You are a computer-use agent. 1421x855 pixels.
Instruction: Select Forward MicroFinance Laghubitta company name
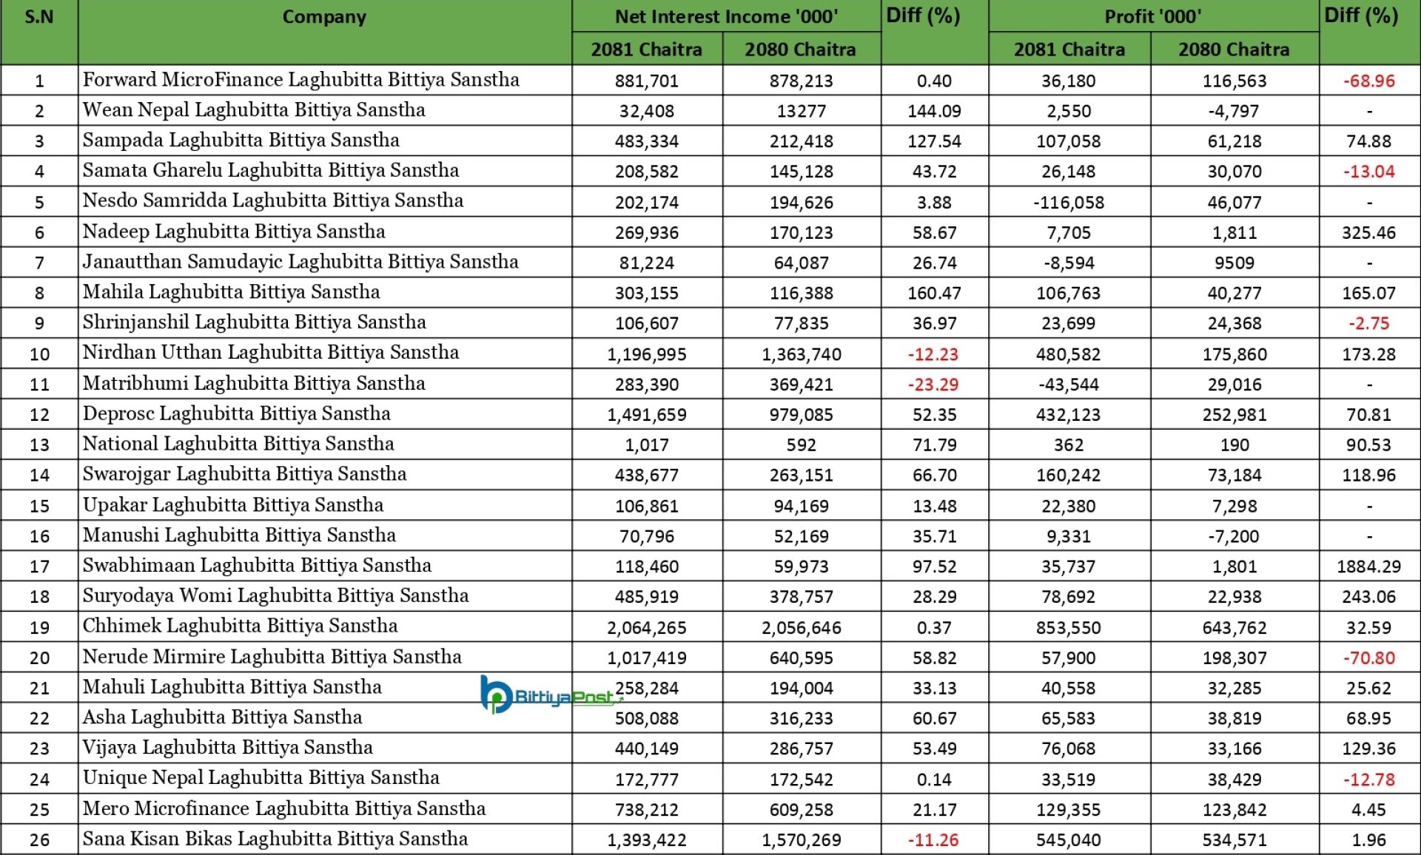pos(300,80)
